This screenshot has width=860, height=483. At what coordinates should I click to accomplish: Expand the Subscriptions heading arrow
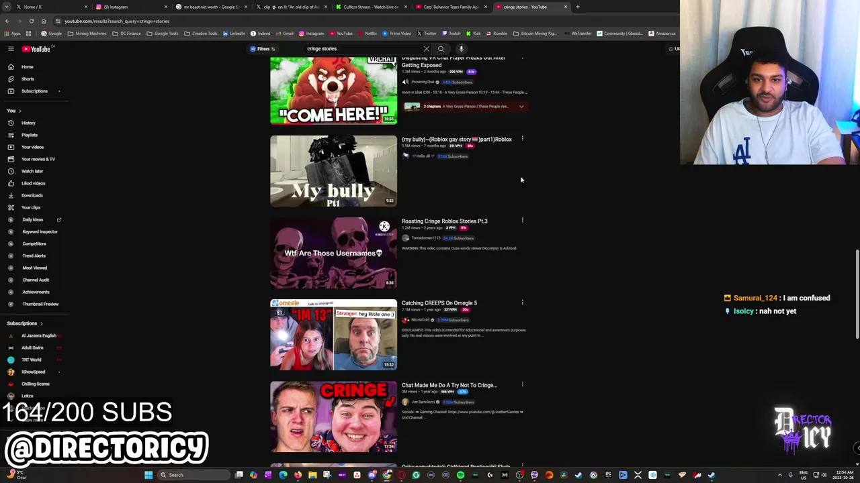click(42, 323)
